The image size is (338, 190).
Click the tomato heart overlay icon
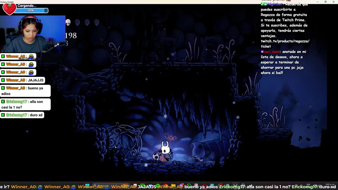point(9,9)
